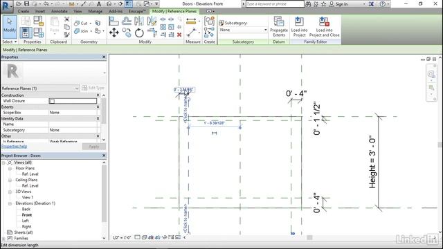443x249 pixels.
Task: Open the Enscape ribbon tab
Action: pyautogui.click(x=137, y=11)
